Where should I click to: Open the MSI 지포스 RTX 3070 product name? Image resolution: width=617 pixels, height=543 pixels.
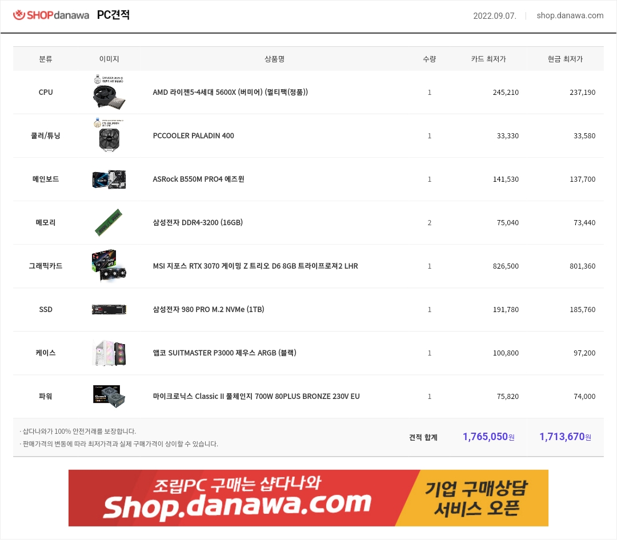255,266
